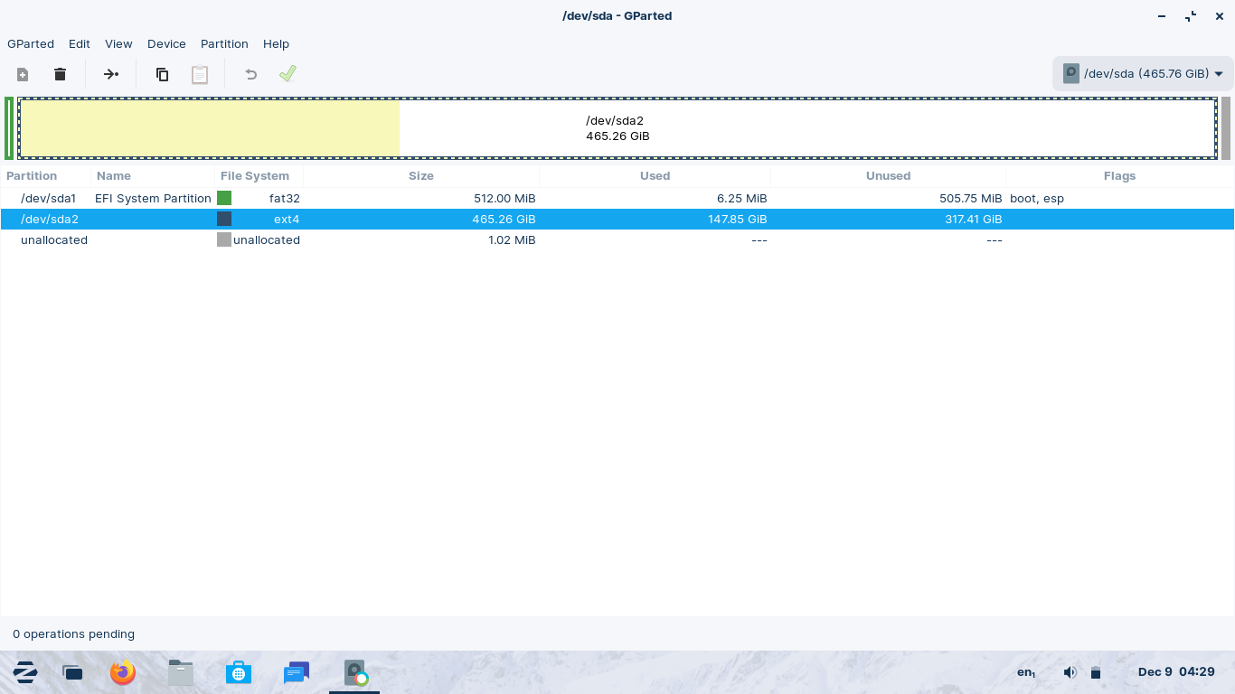Minimize the GParted window
1235x694 pixels.
pos(1162,16)
